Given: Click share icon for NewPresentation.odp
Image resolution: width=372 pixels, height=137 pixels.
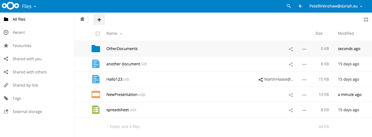Looking at the screenshot, I should coord(291,95).
